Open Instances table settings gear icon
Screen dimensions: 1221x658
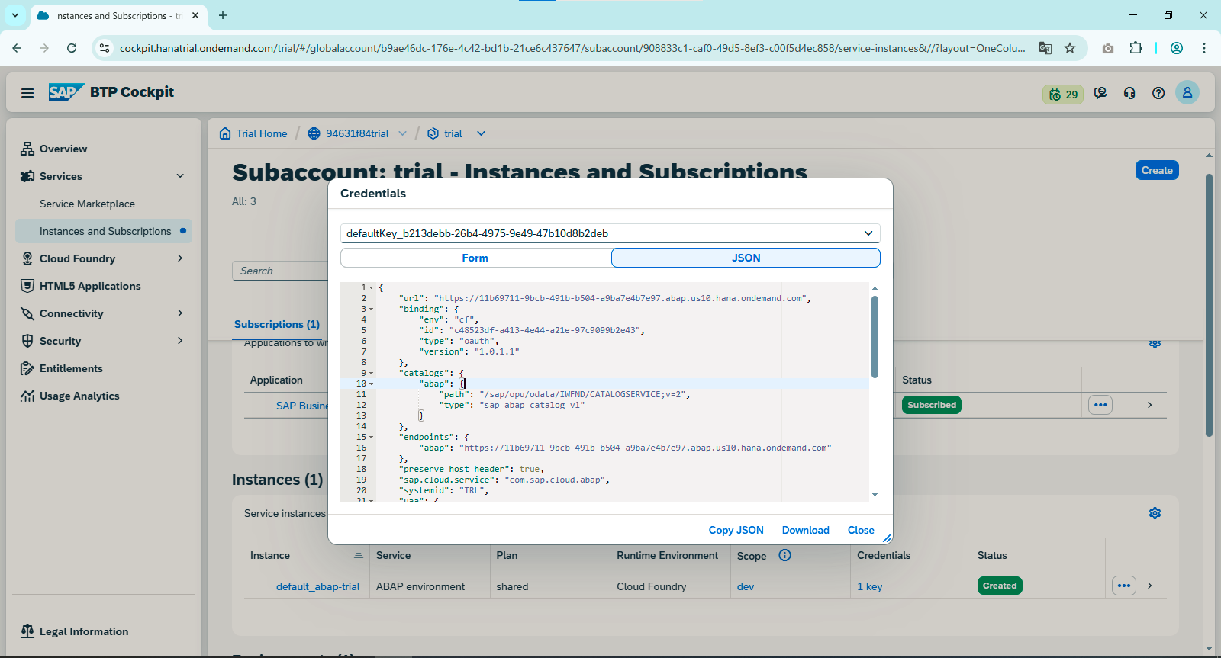point(1155,513)
